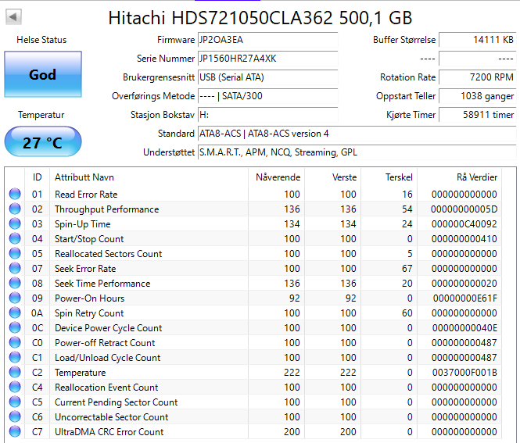Select the Current Pending Sector Count name
520x443 pixels.
[116, 402]
